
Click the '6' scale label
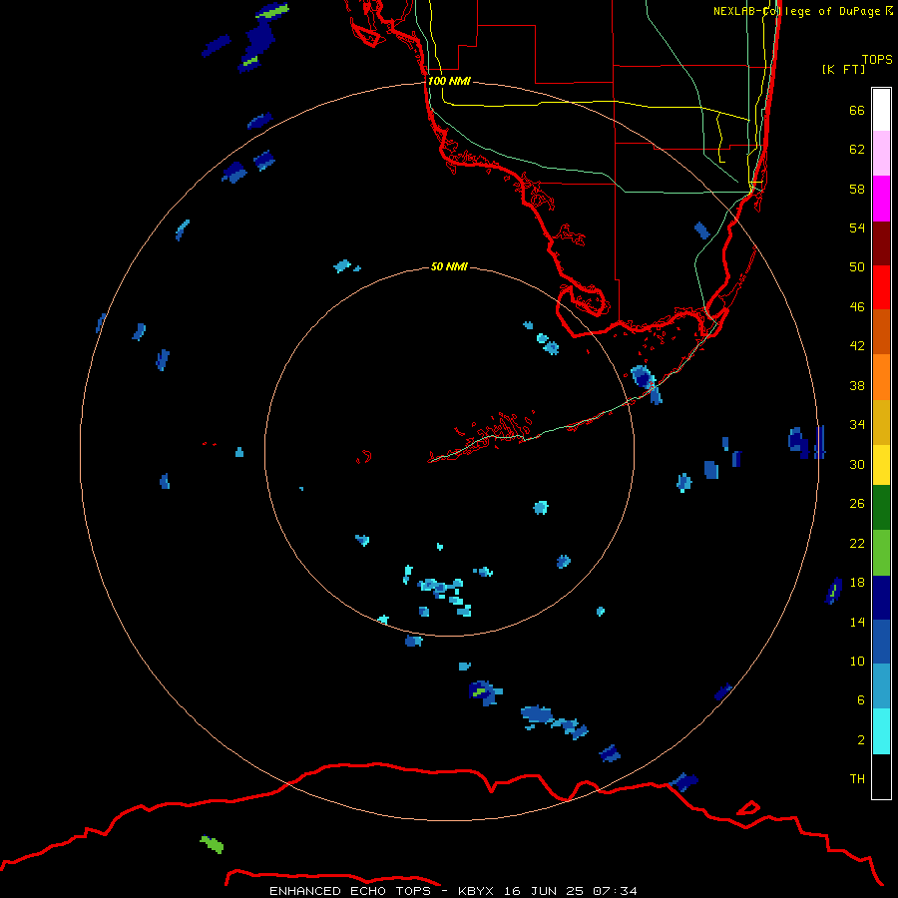click(x=861, y=700)
